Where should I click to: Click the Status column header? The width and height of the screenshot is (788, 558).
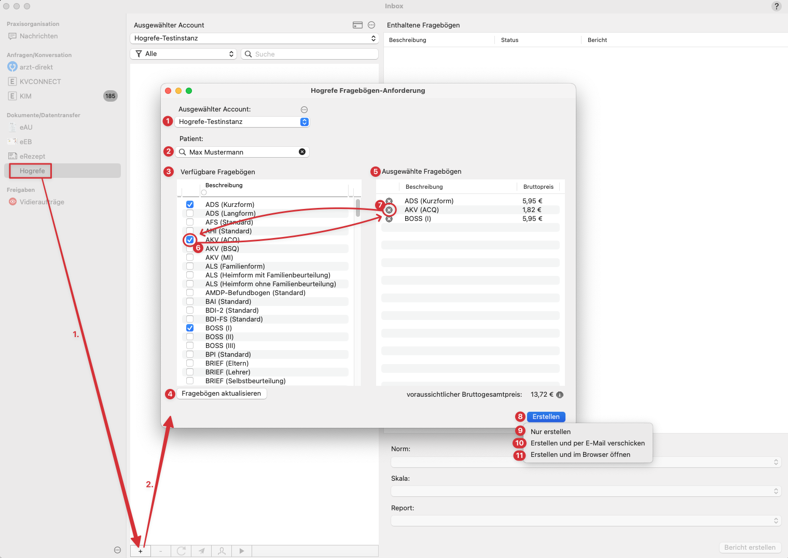(538, 40)
